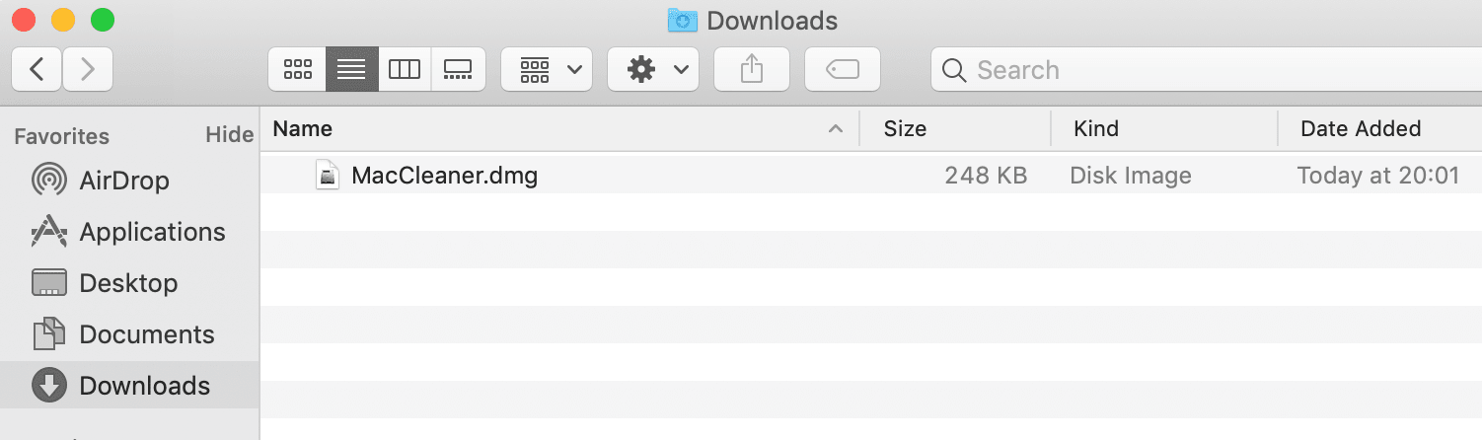Switch to icon view
Screen dimensions: 1482x440
[x=297, y=69]
